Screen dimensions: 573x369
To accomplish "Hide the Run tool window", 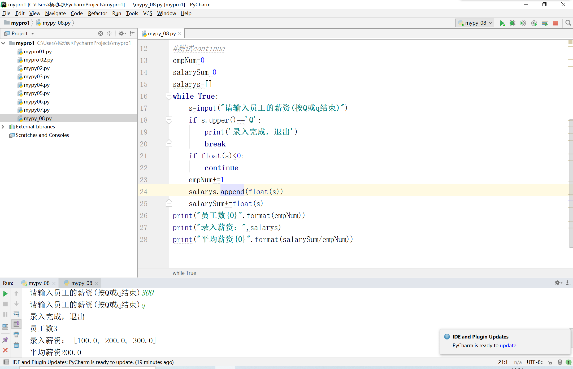I will (568, 283).
